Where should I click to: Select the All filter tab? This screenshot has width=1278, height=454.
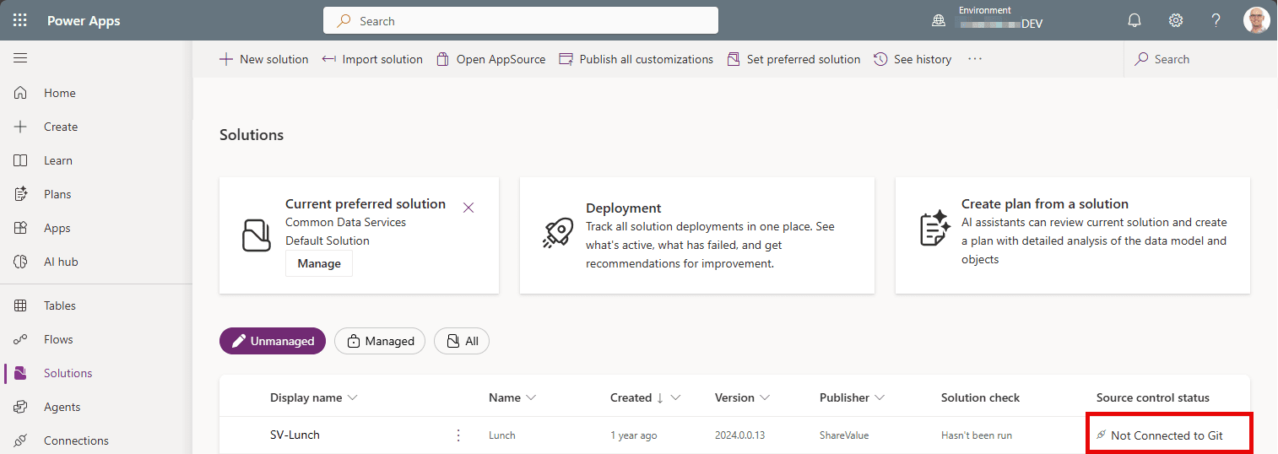pyautogui.click(x=462, y=341)
